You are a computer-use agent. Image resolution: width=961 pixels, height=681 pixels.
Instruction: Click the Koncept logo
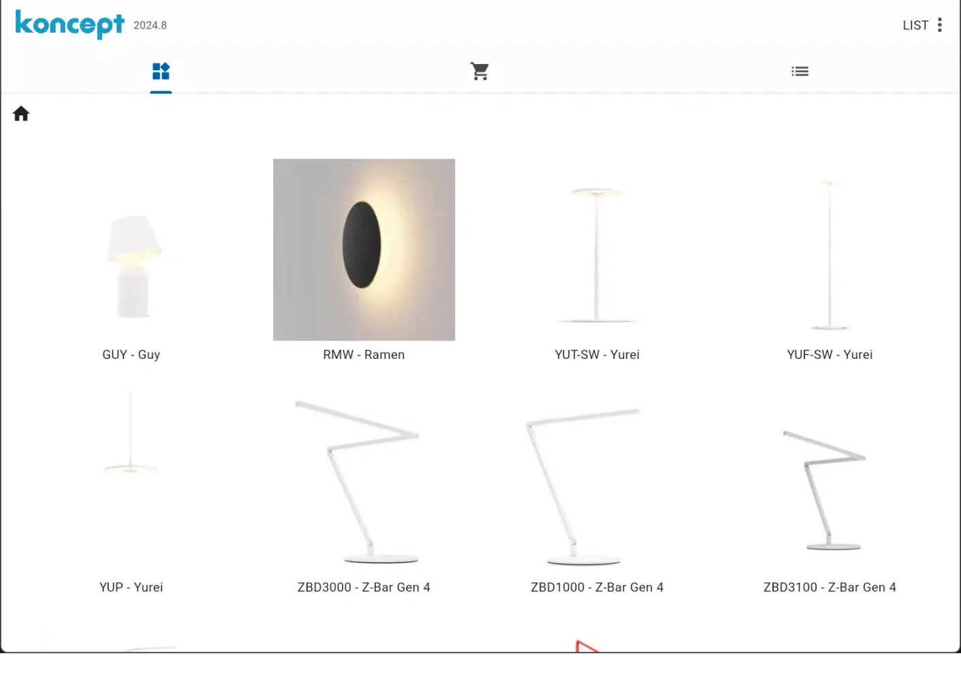[69, 25]
